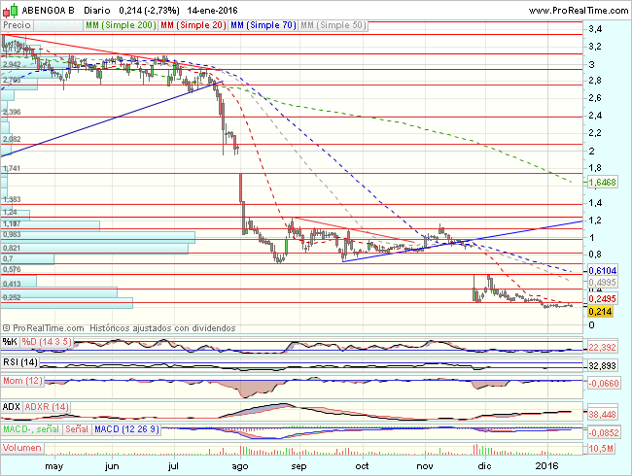
Task: Open the RSI (14) panel label
Action: (20, 362)
